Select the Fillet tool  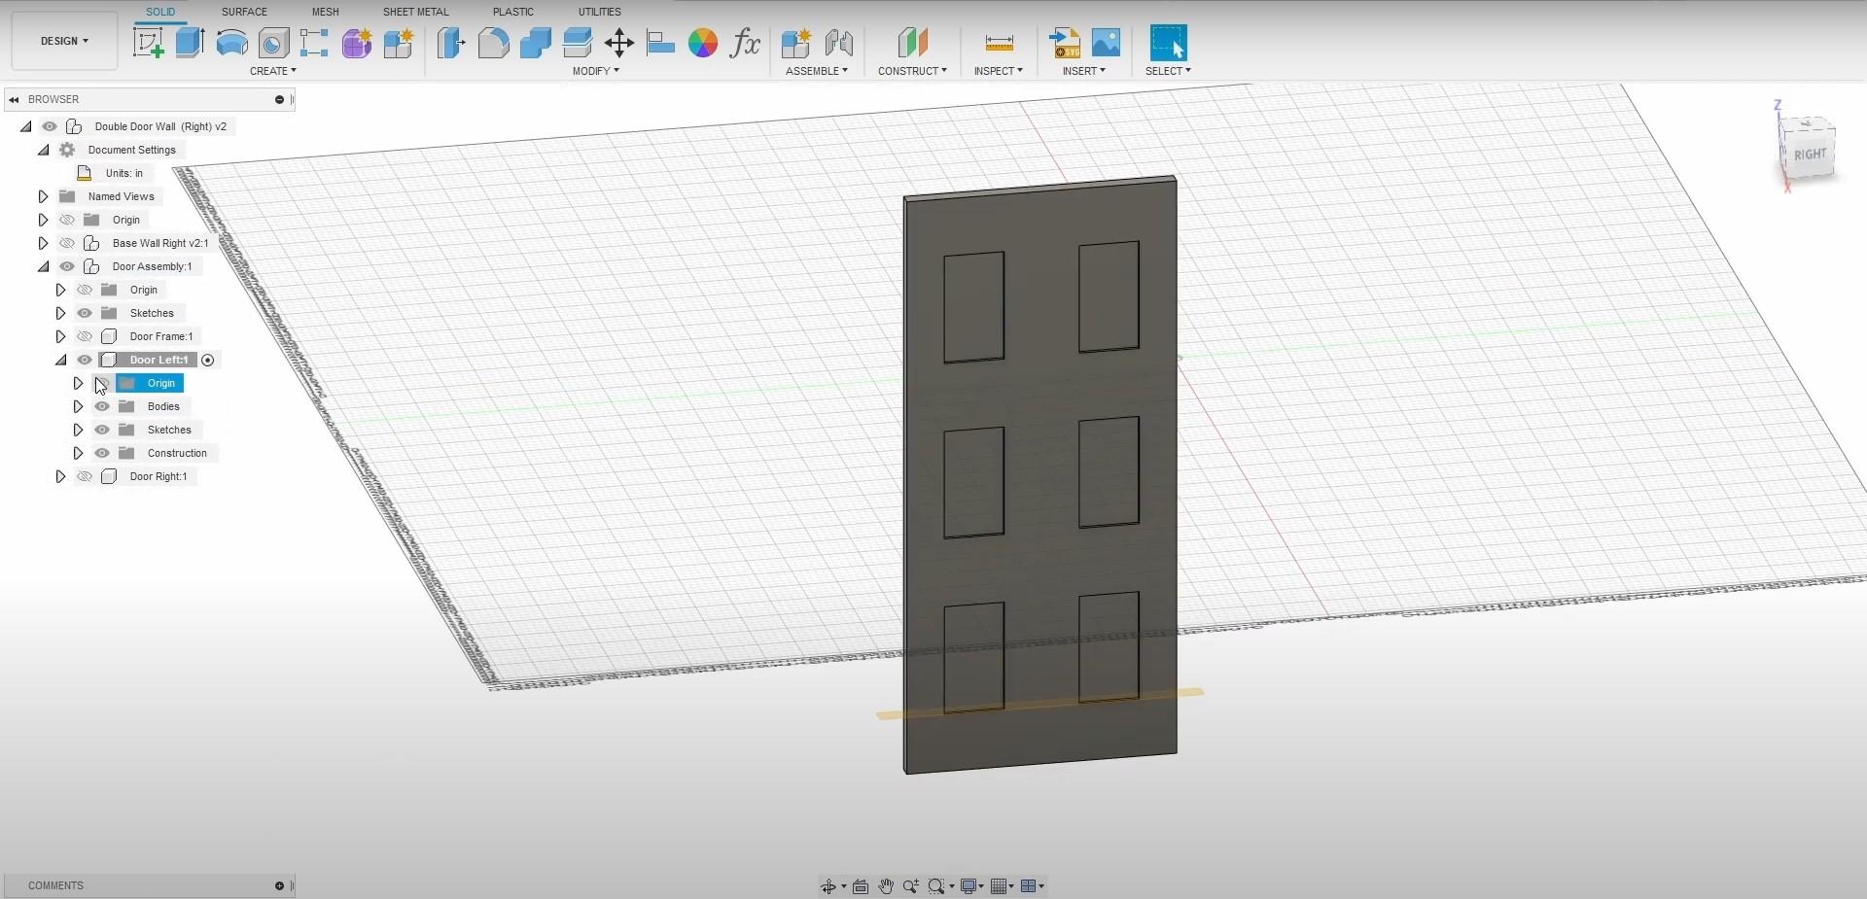[493, 43]
